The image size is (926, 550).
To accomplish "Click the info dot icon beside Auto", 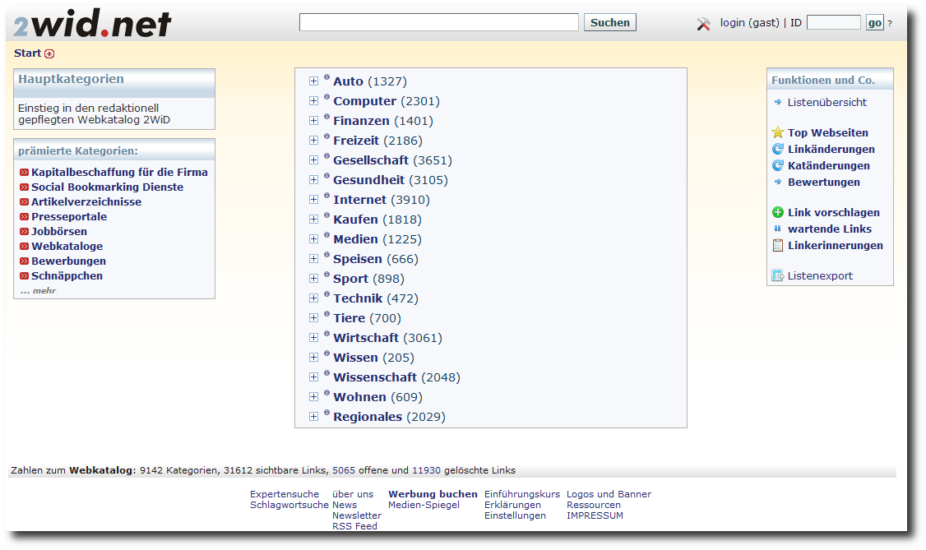I will pos(326,77).
